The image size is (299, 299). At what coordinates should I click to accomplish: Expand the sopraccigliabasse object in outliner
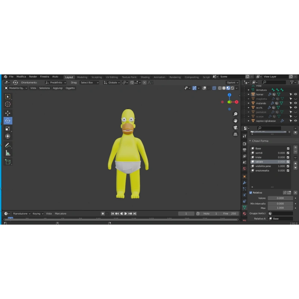249,121
